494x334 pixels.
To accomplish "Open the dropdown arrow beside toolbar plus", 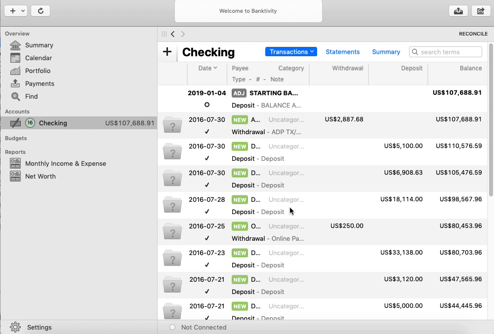I will pyautogui.click(x=23, y=11).
